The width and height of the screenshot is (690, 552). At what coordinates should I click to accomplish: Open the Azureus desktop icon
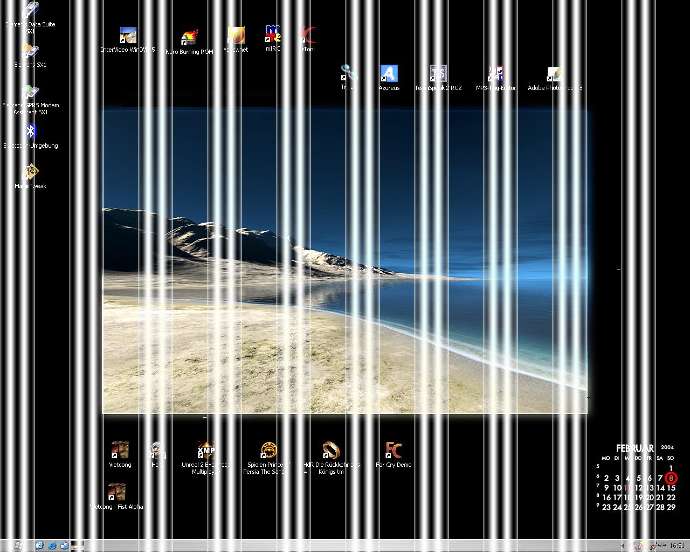(389, 74)
